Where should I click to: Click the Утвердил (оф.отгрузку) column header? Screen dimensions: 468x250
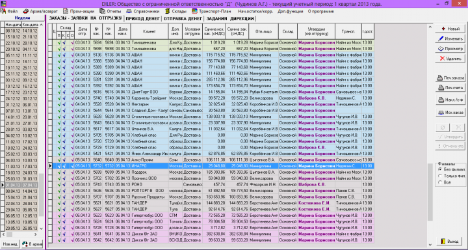316,31
